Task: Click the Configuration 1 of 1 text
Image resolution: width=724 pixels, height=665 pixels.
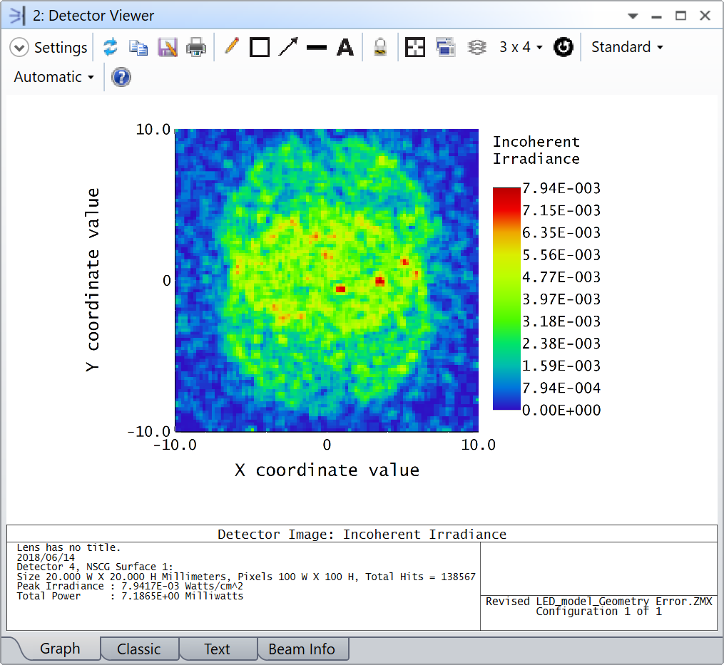Action: point(599,612)
